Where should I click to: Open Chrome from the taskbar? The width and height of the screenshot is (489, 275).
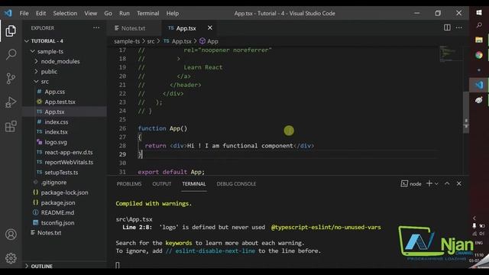(479, 55)
